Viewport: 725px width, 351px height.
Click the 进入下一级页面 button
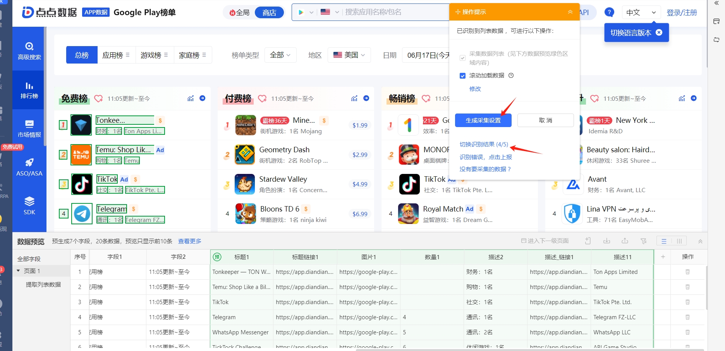coord(545,241)
